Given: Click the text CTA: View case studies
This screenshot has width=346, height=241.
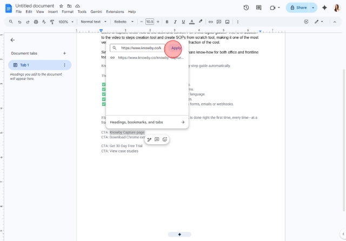Looking at the screenshot, I should coord(120,151).
